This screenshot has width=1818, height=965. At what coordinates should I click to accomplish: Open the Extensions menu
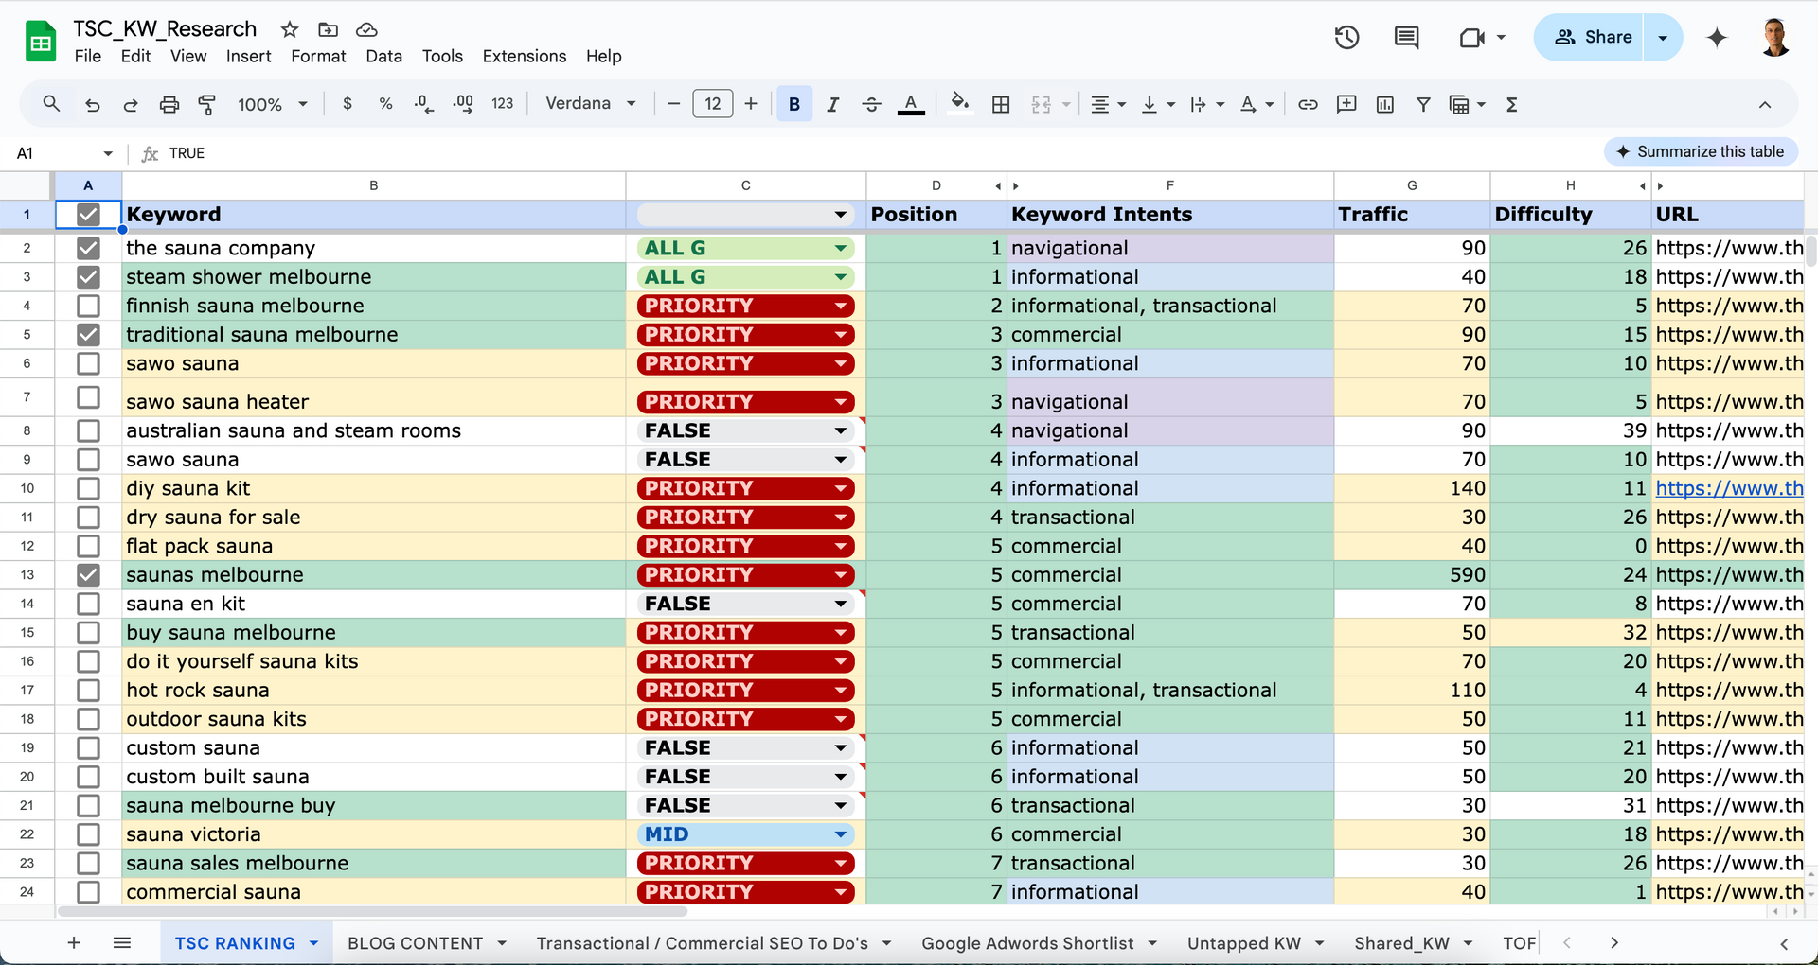pyautogui.click(x=524, y=56)
